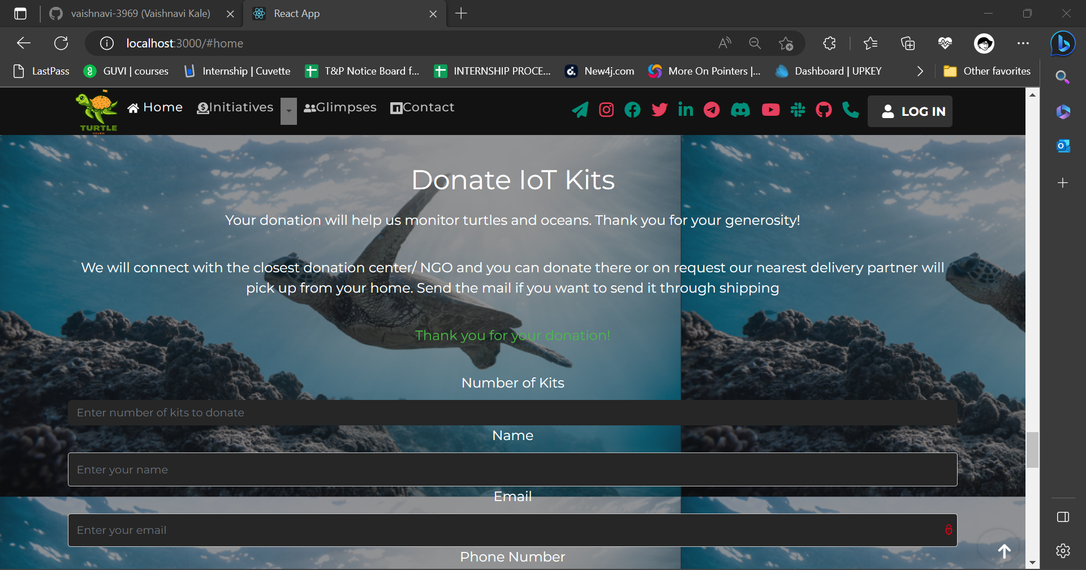Viewport: 1086px width, 570px height.
Task: Click the Edge sidebar search icon
Action: 1063,77
